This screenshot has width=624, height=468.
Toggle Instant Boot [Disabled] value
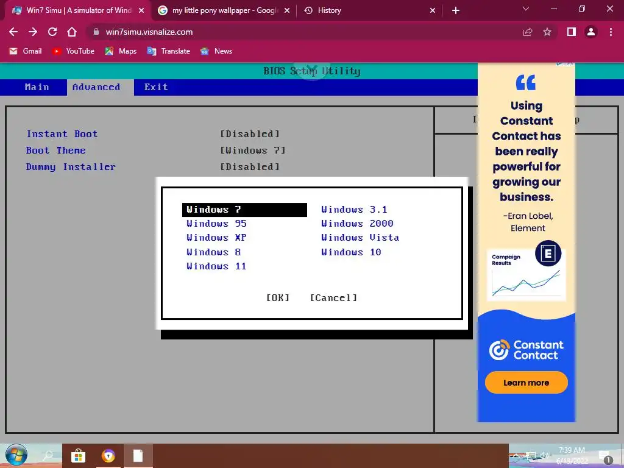point(250,134)
